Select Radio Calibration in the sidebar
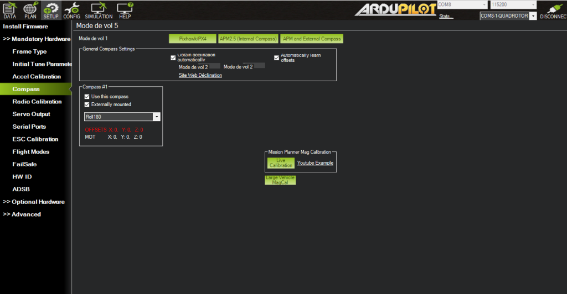567x294 pixels. [37, 102]
